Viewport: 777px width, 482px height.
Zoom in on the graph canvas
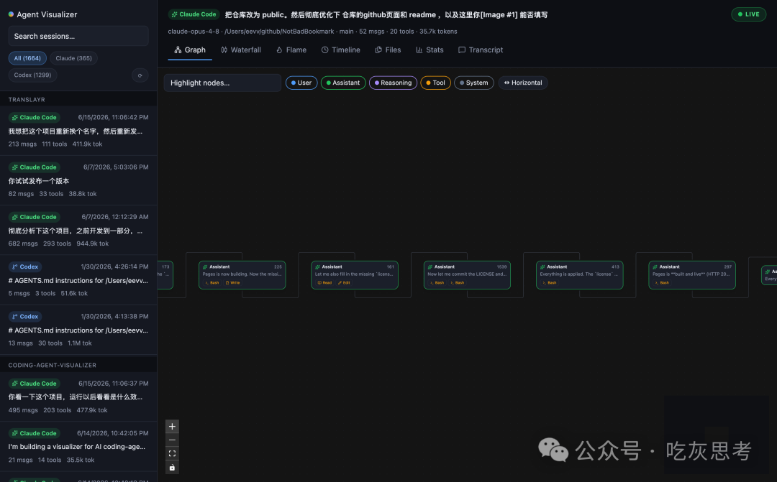[x=172, y=426]
